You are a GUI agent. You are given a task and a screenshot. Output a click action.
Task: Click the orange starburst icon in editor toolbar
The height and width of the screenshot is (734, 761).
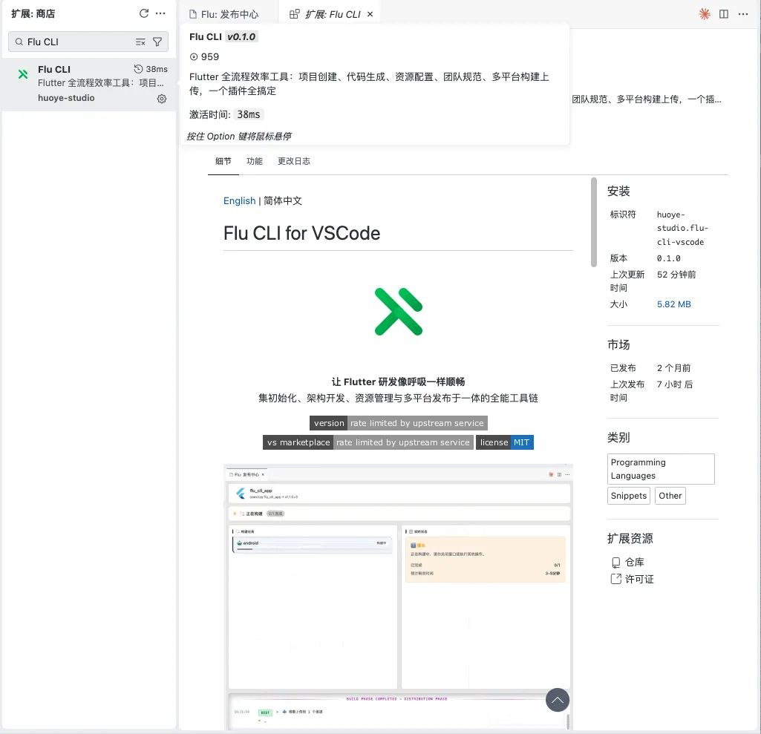point(705,14)
